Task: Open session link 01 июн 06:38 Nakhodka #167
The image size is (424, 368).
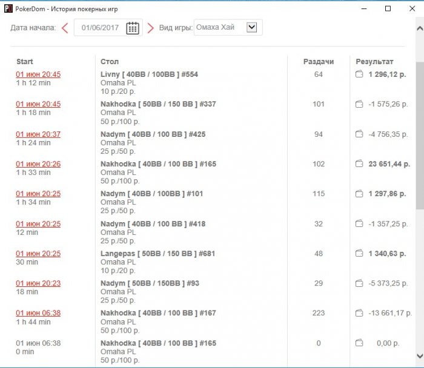Action: (38, 314)
